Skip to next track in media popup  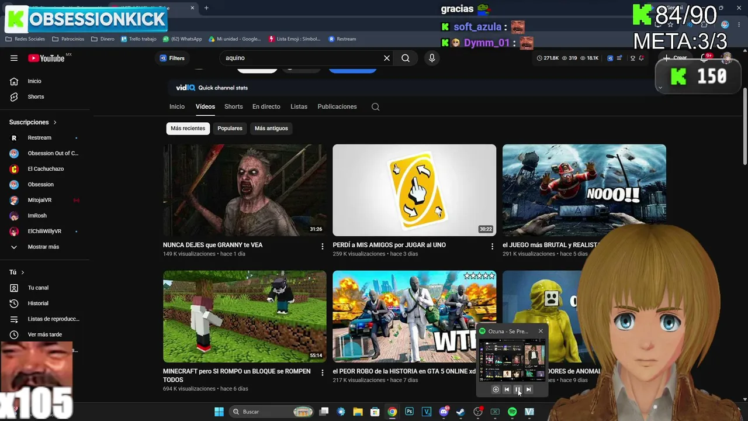(528, 389)
